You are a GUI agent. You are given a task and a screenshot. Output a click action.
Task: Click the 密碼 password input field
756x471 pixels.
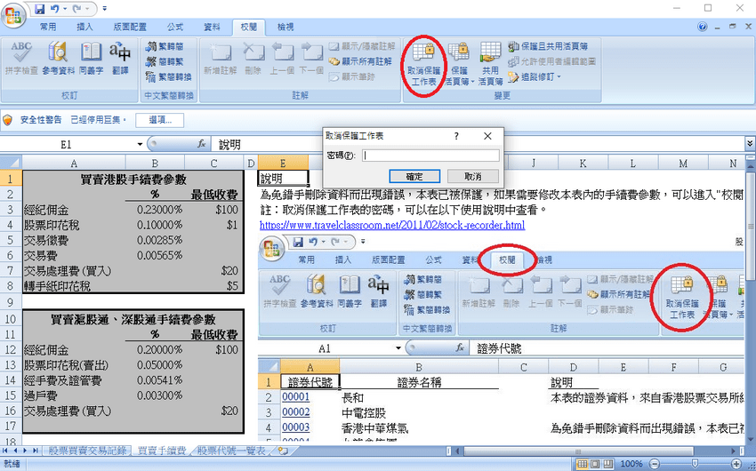(430, 155)
